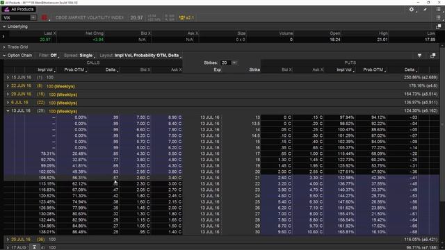Click the calls Ask X column header
The height and width of the screenshot is (250, 445).
176,69
